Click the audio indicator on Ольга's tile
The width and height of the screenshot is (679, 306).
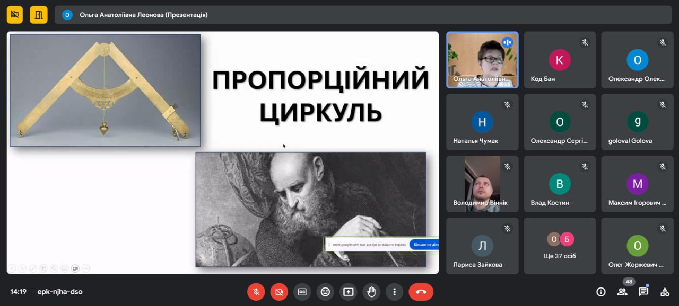click(508, 42)
